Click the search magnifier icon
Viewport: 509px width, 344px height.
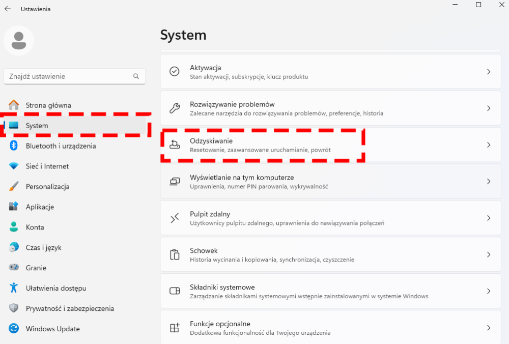pos(136,76)
